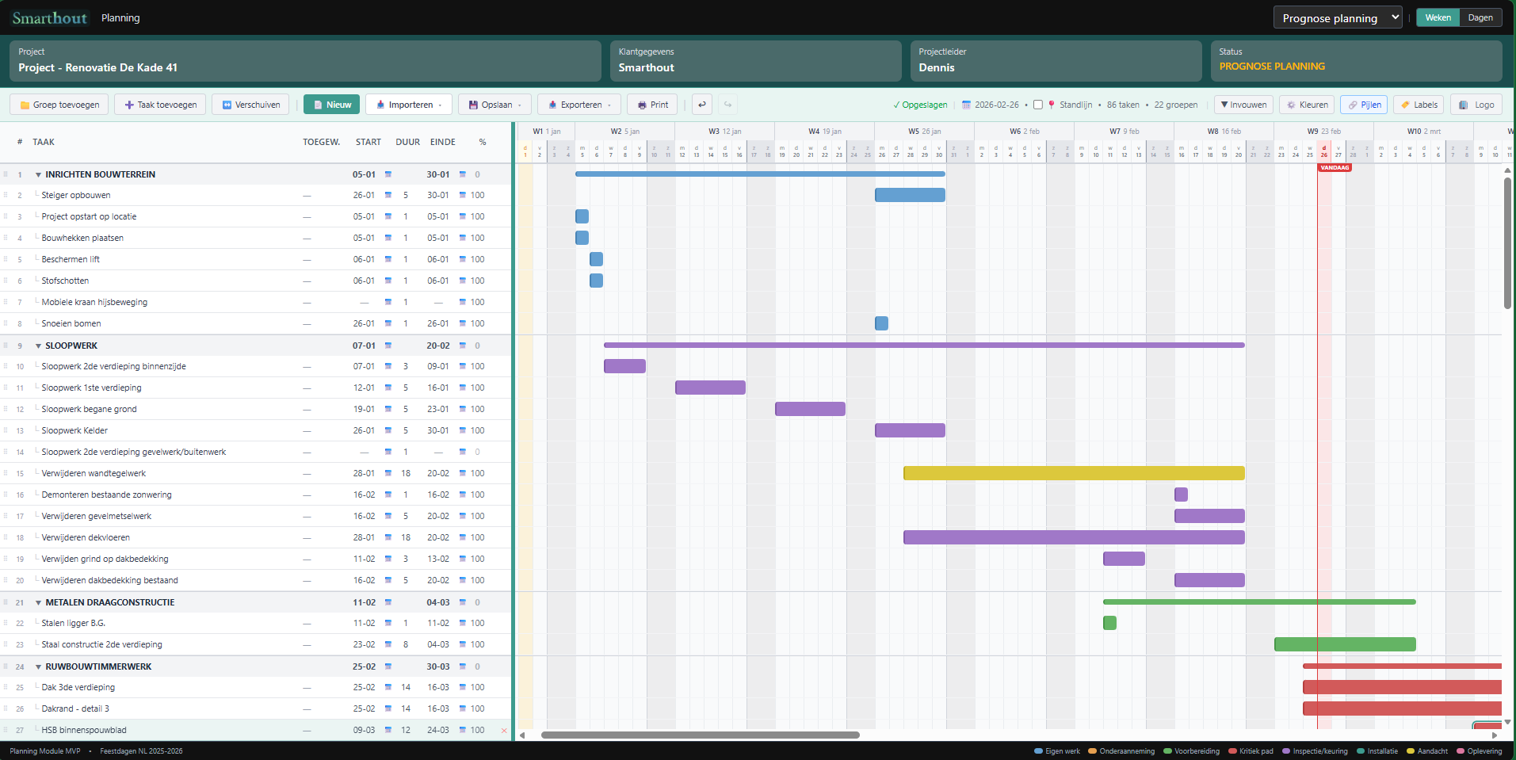Click the Taak toevoegen button
1516x760 pixels.
click(x=159, y=104)
